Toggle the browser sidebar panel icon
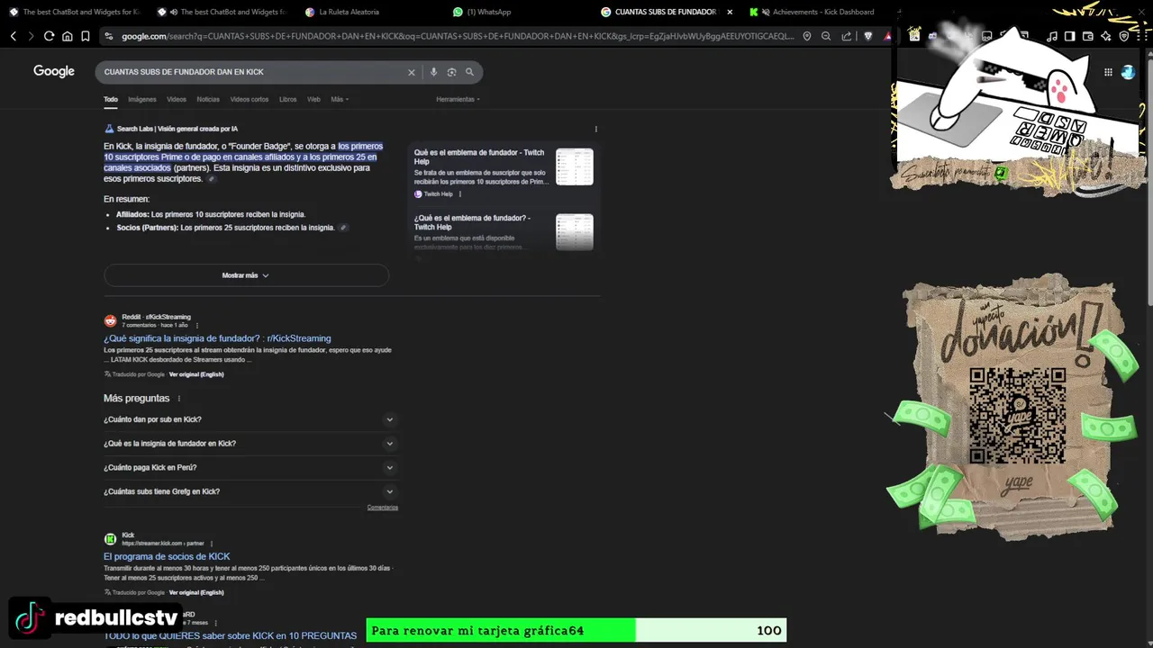Screen dimensions: 1153x648 (1070, 36)
